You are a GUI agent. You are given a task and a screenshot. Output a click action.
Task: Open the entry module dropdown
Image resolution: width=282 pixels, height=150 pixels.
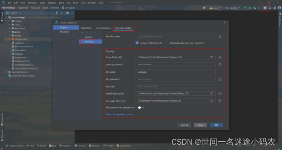[x=215, y=8]
